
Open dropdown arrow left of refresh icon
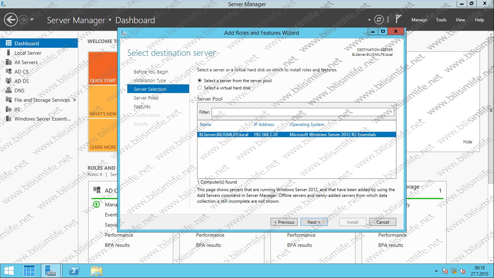369,20
